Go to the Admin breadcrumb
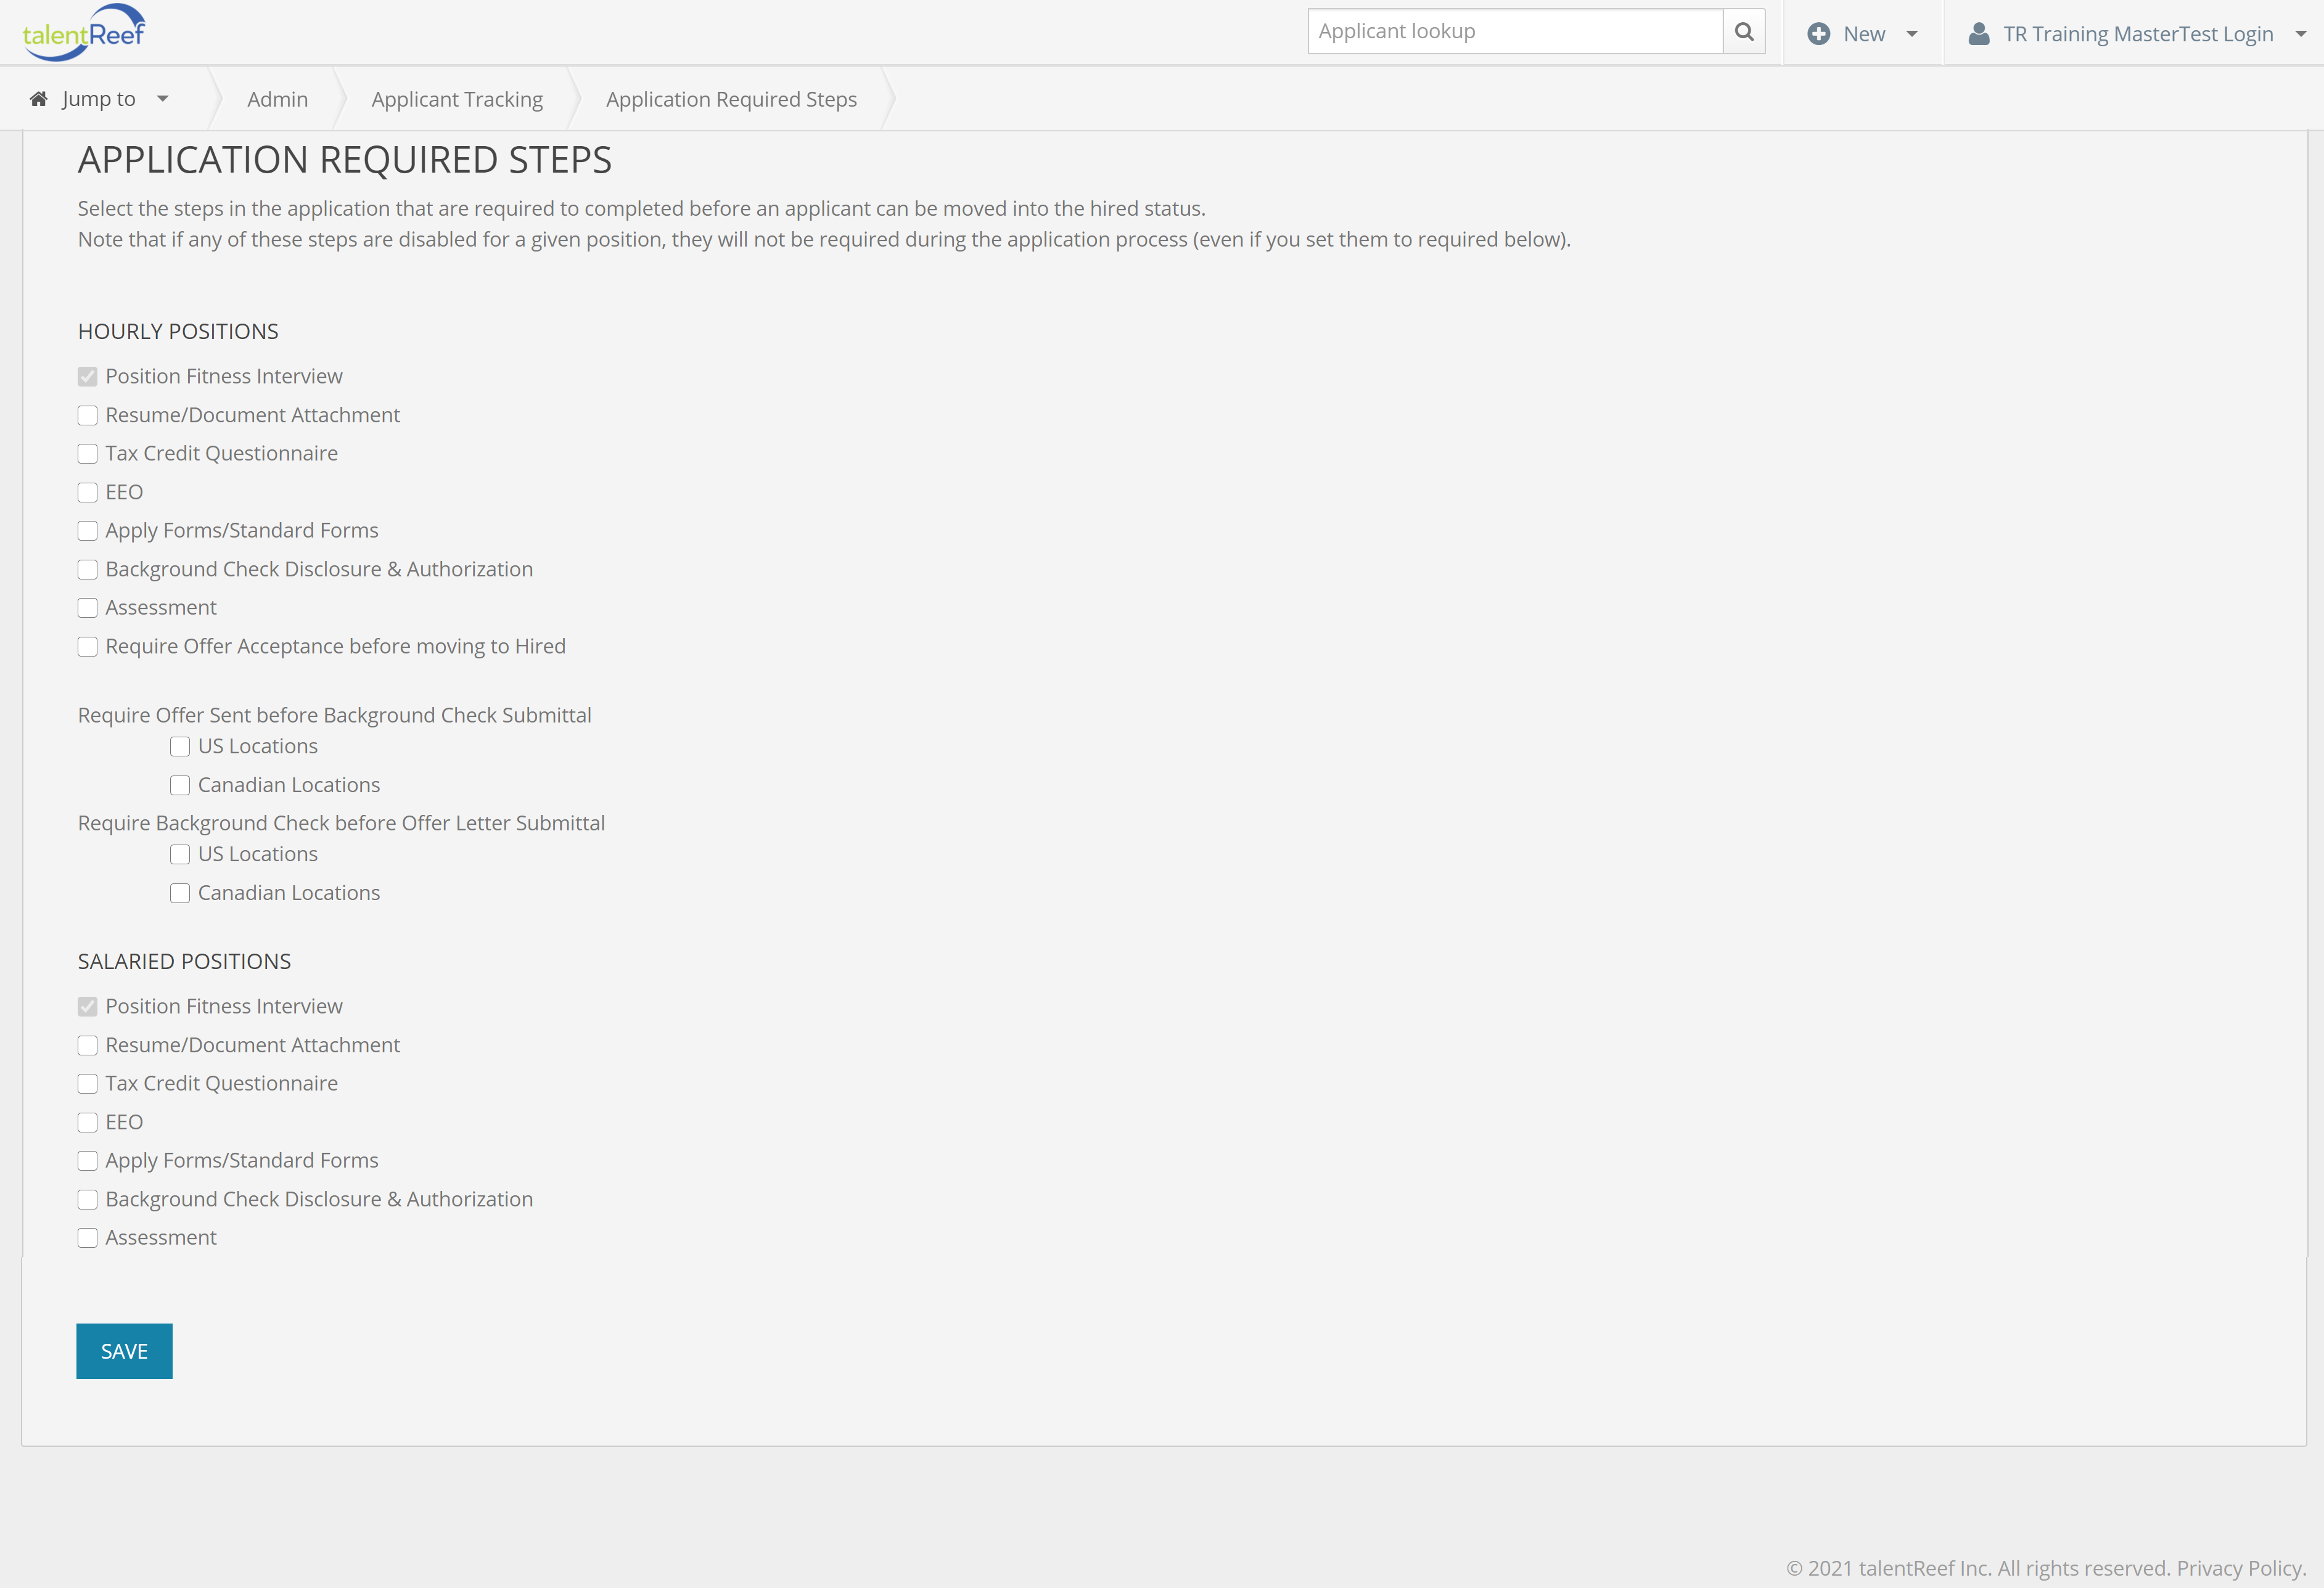 pos(278,99)
